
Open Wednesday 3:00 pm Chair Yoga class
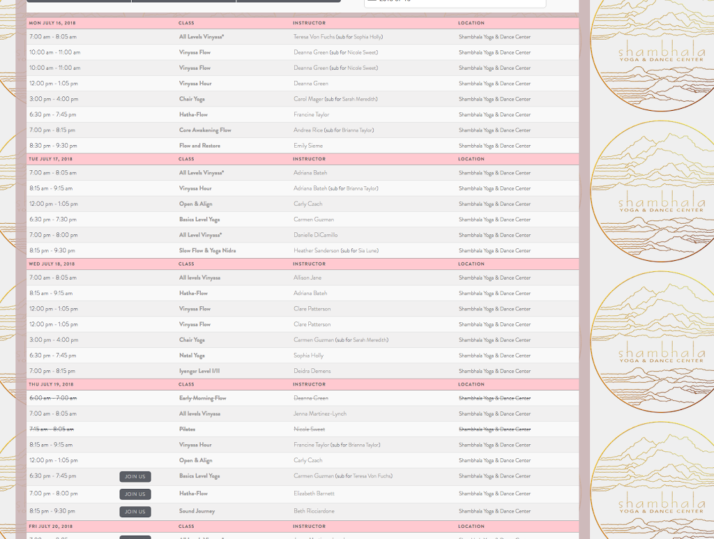(192, 340)
